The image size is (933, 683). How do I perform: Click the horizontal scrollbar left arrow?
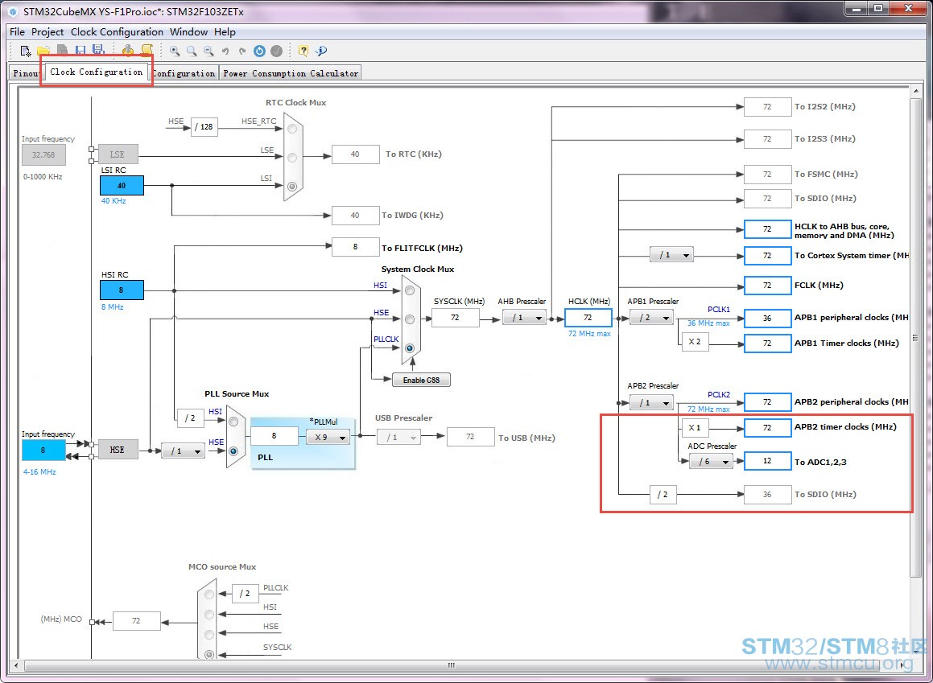15,665
